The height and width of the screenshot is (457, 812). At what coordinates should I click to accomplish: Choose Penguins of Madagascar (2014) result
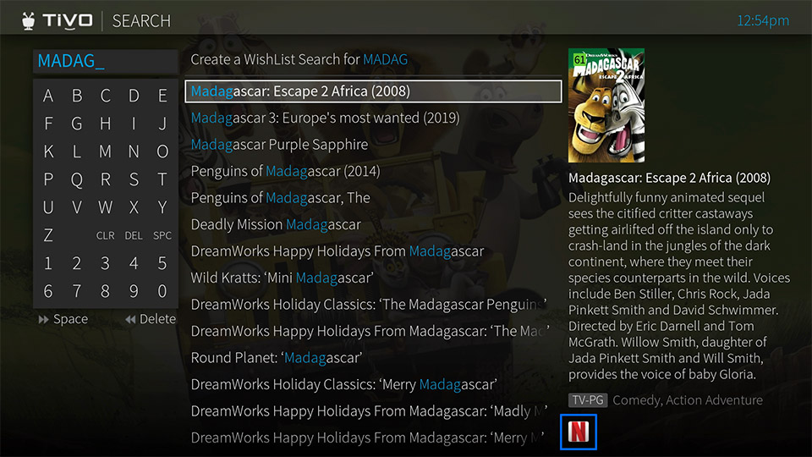pyautogui.click(x=285, y=172)
